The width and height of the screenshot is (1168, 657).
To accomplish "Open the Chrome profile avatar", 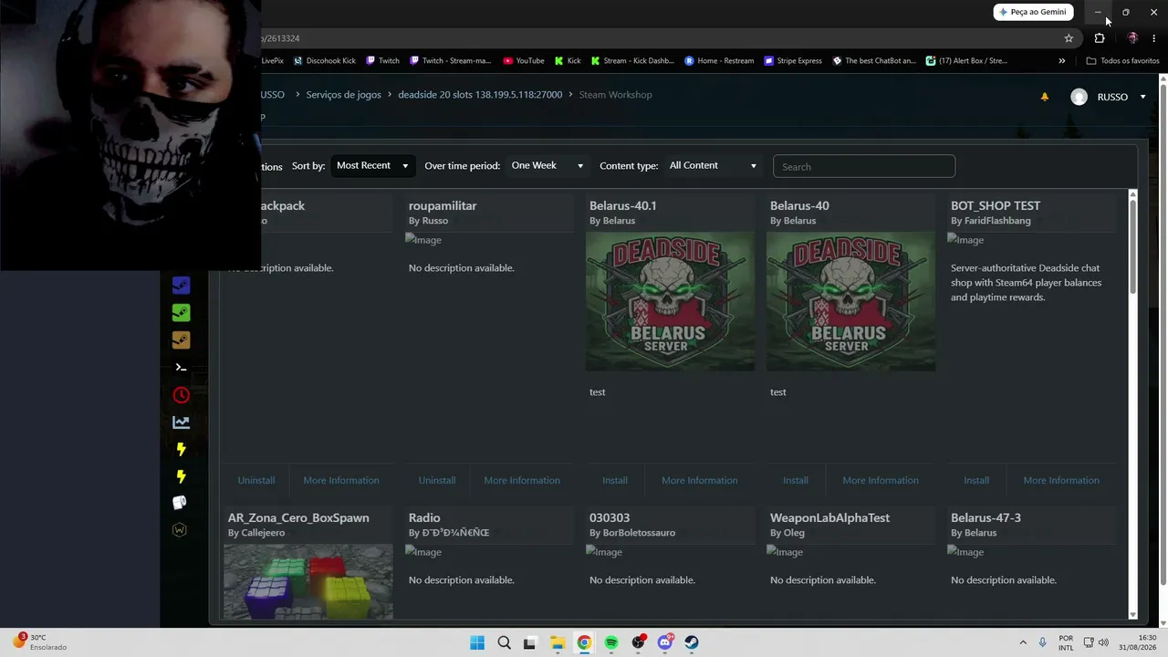I will click(1132, 38).
